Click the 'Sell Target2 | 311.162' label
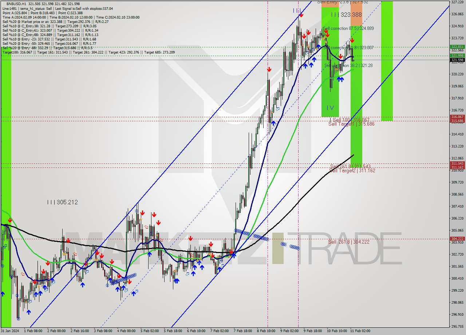Viewport: 466px width, 335px height. (x=352, y=170)
